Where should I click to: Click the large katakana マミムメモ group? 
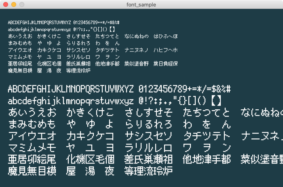pos(32,147)
